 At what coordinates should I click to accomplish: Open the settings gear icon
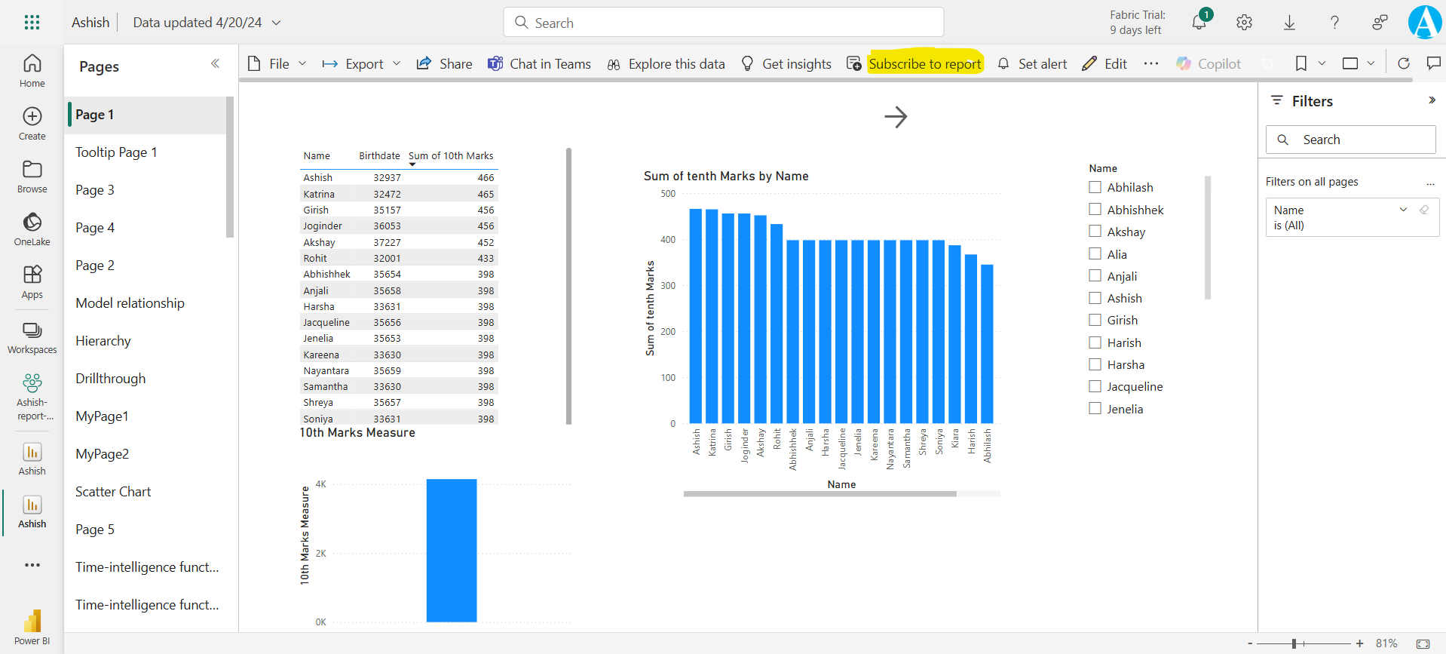point(1244,23)
